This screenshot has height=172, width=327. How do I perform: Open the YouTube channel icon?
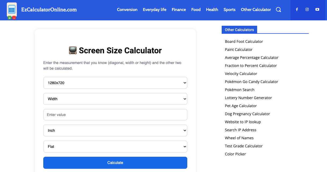tap(317, 9)
